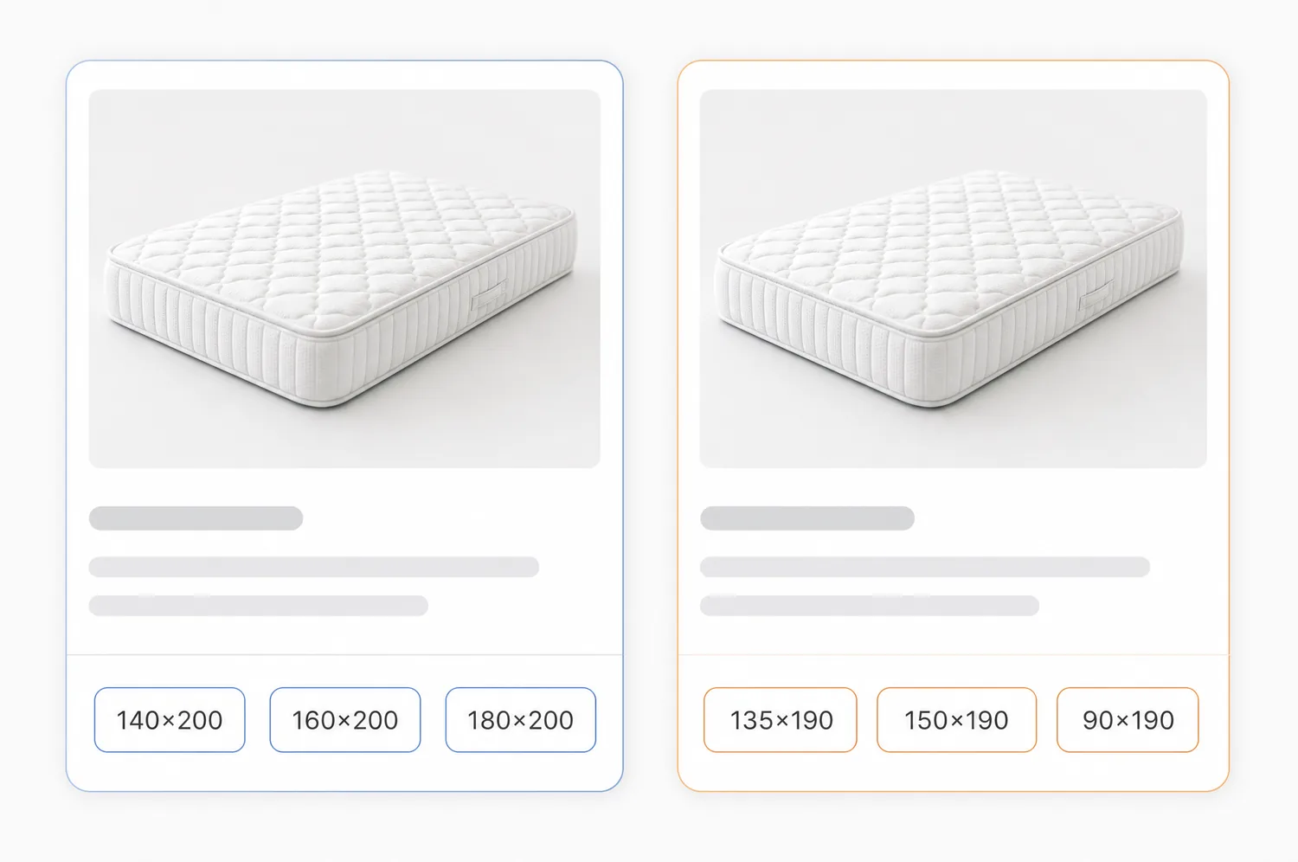Click the fabric handle tag on left mattress
The height and width of the screenshot is (862, 1298).
(x=490, y=297)
